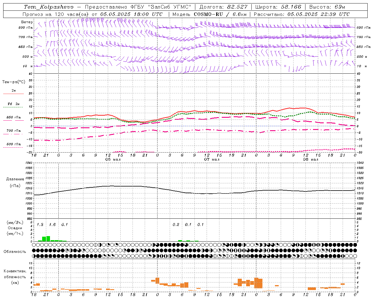Click the Конвективн. panel label
This screenshot has height=297, width=372.
(x=15, y=271)
